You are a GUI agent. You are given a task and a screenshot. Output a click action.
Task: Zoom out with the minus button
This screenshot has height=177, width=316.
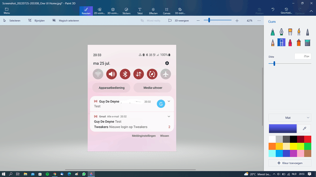(x=198, y=20)
